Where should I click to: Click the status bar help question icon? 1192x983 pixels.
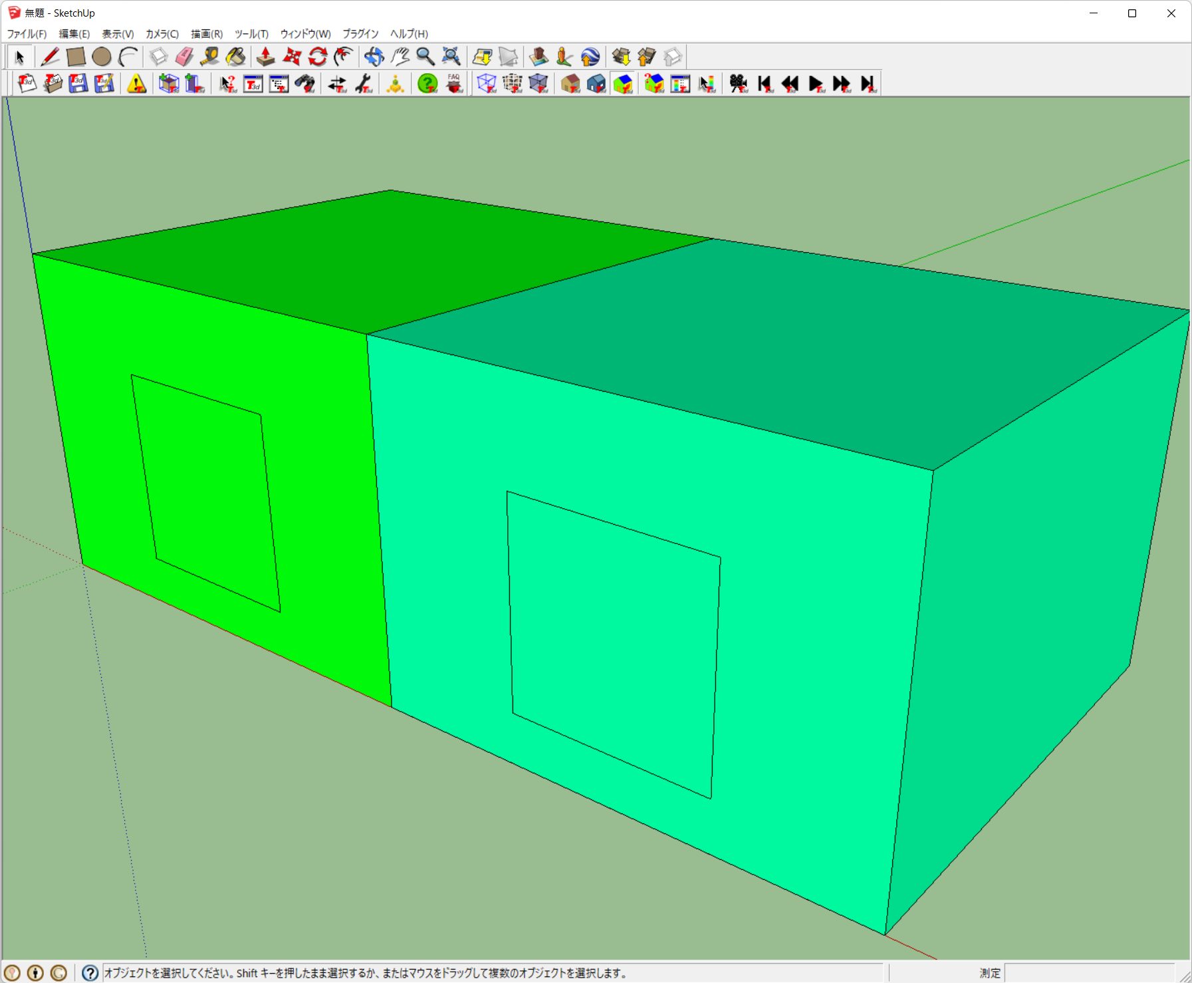pos(90,973)
